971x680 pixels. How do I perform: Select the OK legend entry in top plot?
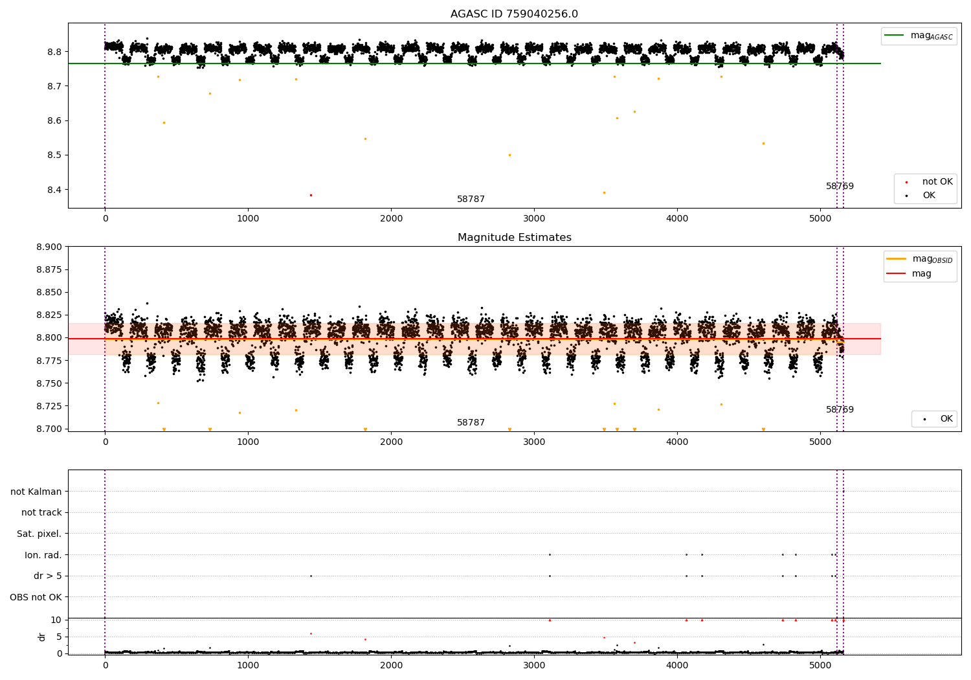(921, 196)
